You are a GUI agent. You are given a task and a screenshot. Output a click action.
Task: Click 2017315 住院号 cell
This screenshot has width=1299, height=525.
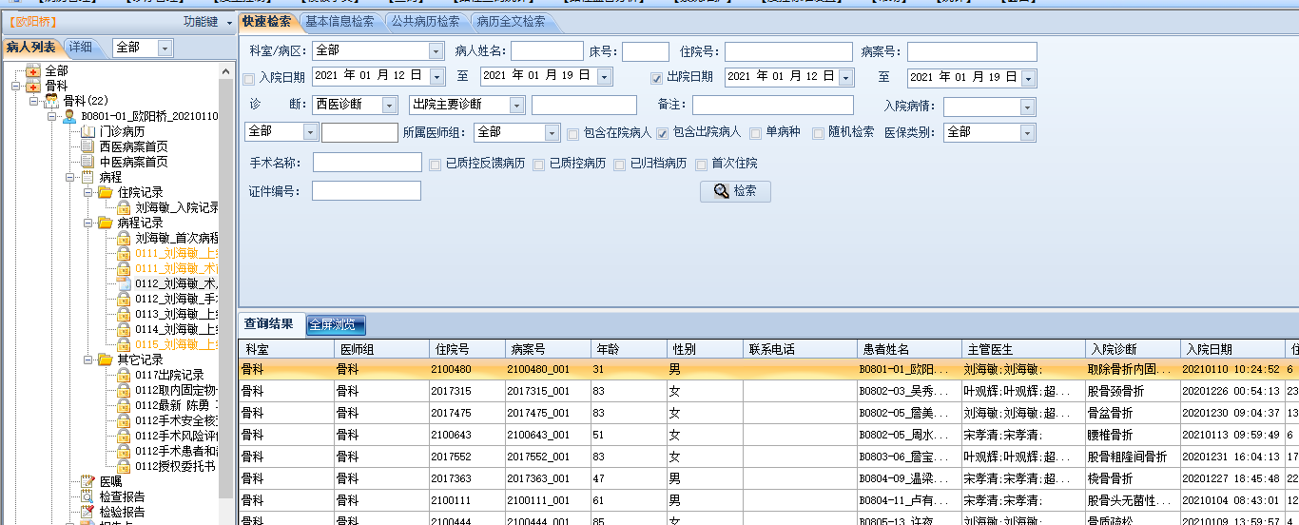click(466, 391)
